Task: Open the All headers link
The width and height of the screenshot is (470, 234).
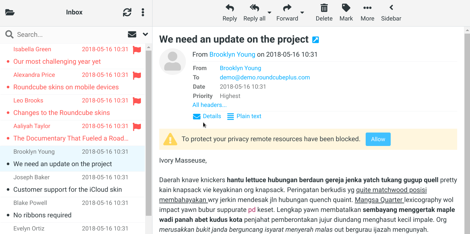Action: click(x=209, y=105)
